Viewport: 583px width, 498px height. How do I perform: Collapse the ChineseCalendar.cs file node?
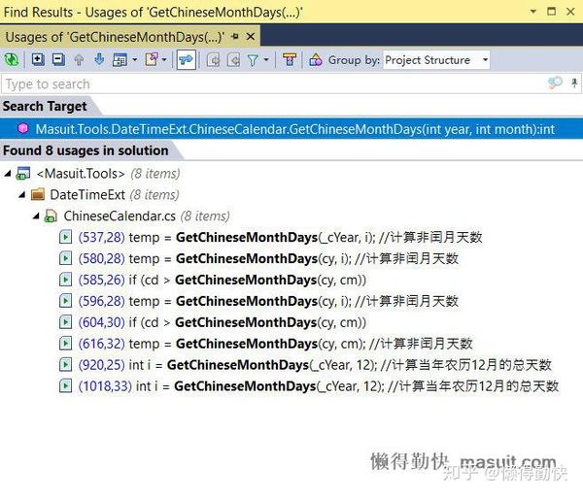coord(36,216)
